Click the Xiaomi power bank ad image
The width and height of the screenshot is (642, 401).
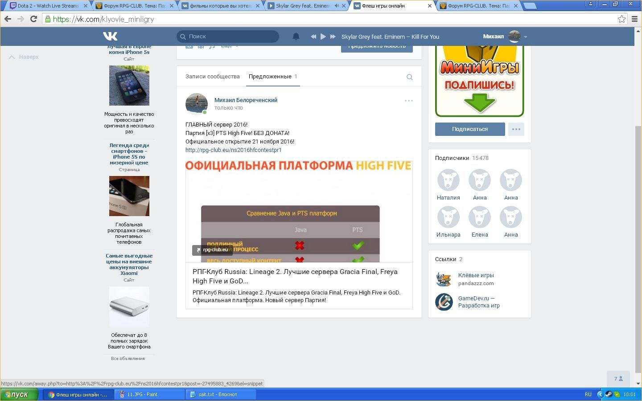pos(129,307)
